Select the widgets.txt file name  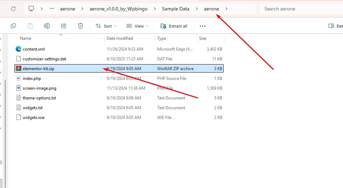[x=33, y=108]
